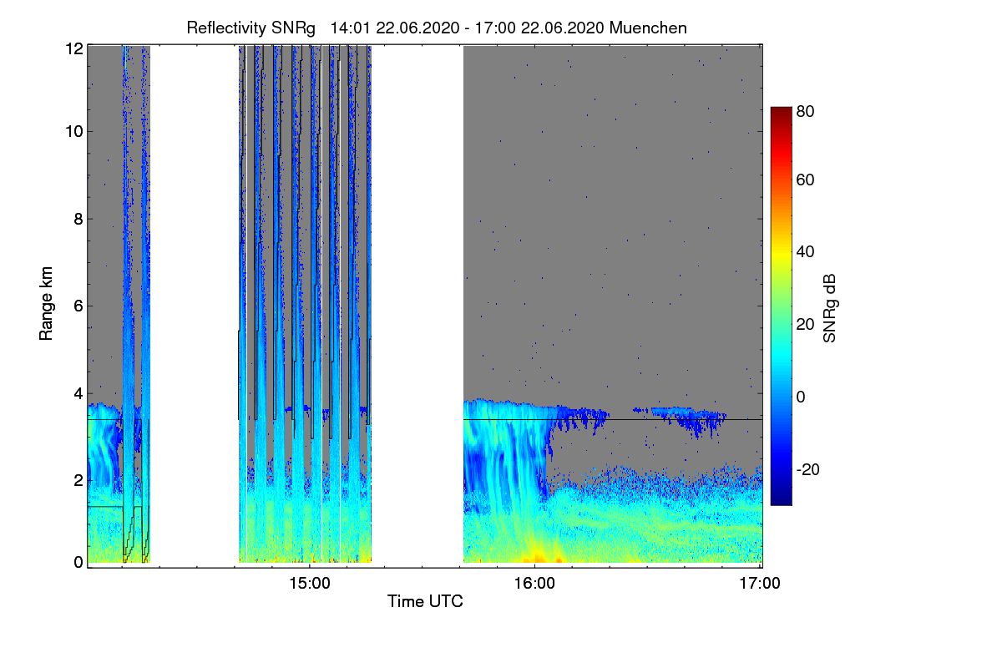Click the 12 km range tick label

click(74, 48)
